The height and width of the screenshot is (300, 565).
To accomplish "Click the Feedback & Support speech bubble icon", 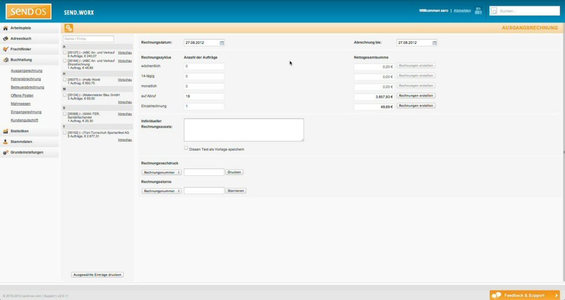I will pos(497,295).
